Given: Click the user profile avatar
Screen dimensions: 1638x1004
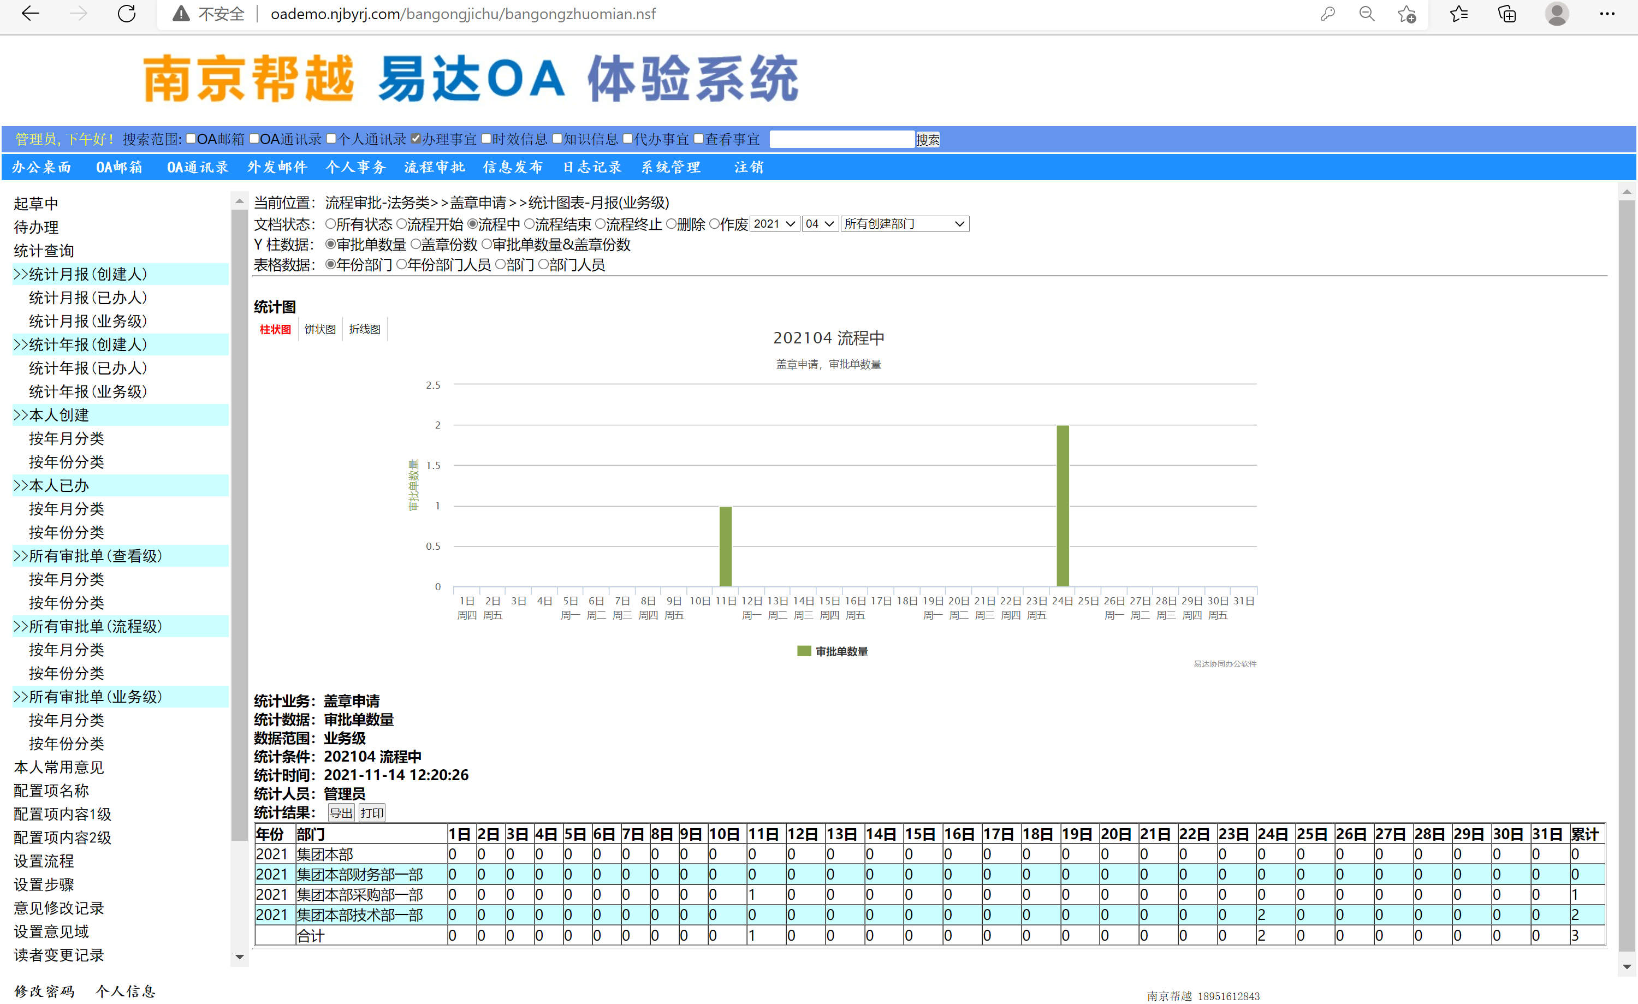Looking at the screenshot, I should 1556,14.
